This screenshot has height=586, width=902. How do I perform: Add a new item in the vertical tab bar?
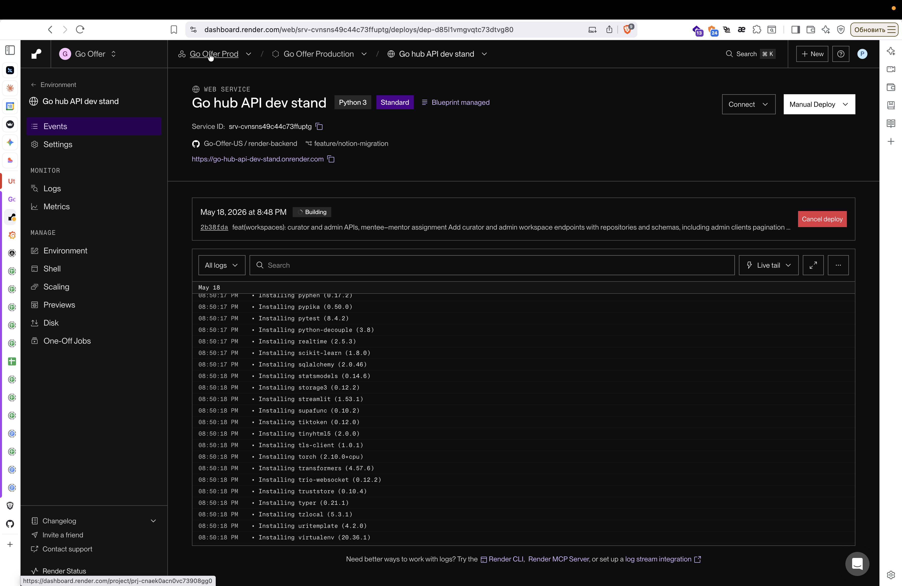(x=10, y=544)
